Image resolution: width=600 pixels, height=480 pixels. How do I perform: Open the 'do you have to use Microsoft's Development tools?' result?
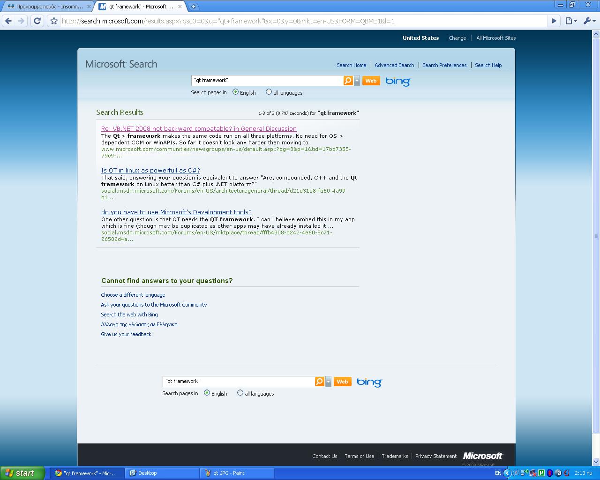click(x=176, y=212)
